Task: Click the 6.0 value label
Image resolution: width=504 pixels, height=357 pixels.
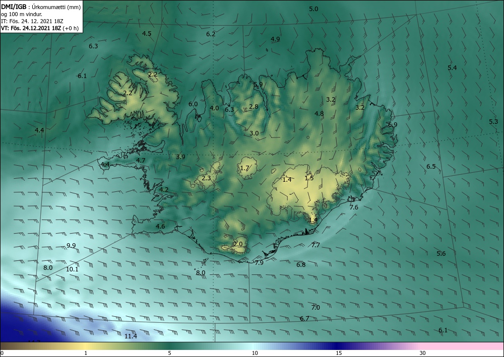Action: (193, 104)
